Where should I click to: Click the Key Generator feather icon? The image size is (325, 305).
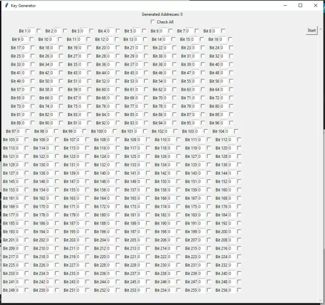(x=7, y=6)
